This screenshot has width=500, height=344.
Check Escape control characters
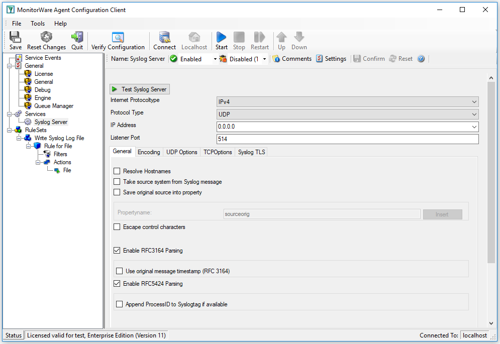pyautogui.click(x=117, y=226)
